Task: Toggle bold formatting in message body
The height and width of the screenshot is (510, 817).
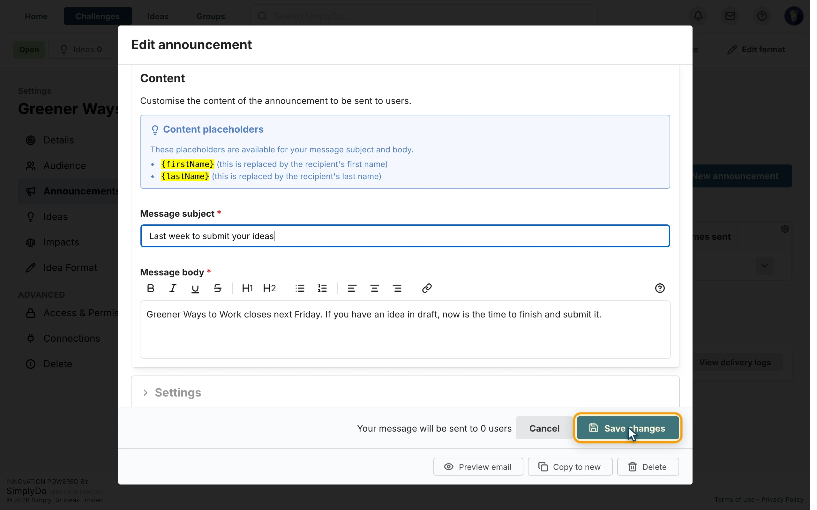Action: pos(151,288)
